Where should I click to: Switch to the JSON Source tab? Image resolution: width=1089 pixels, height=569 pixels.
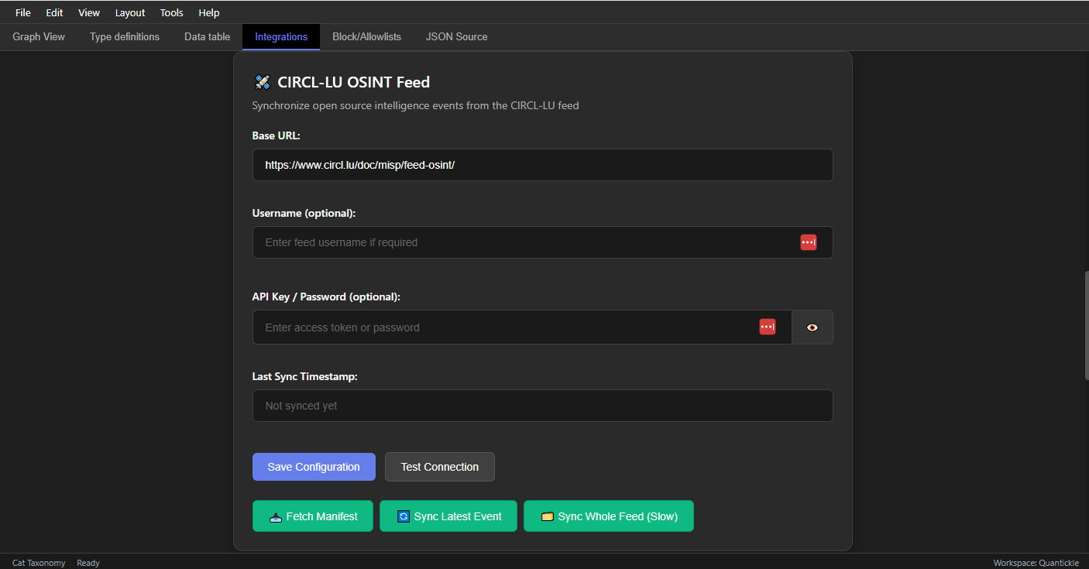[x=457, y=36]
